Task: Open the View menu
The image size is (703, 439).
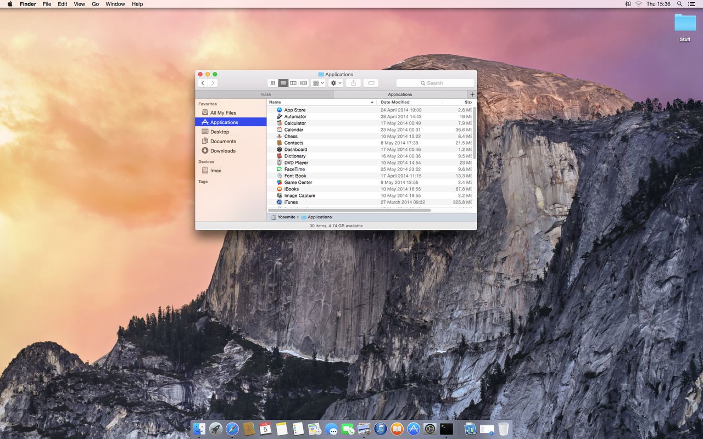Action: tap(80, 4)
